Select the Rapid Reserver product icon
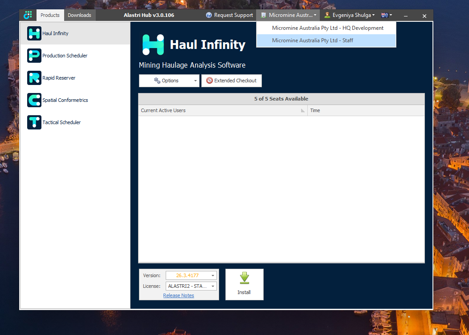Screen dimensions: 469x335 tap(34, 78)
